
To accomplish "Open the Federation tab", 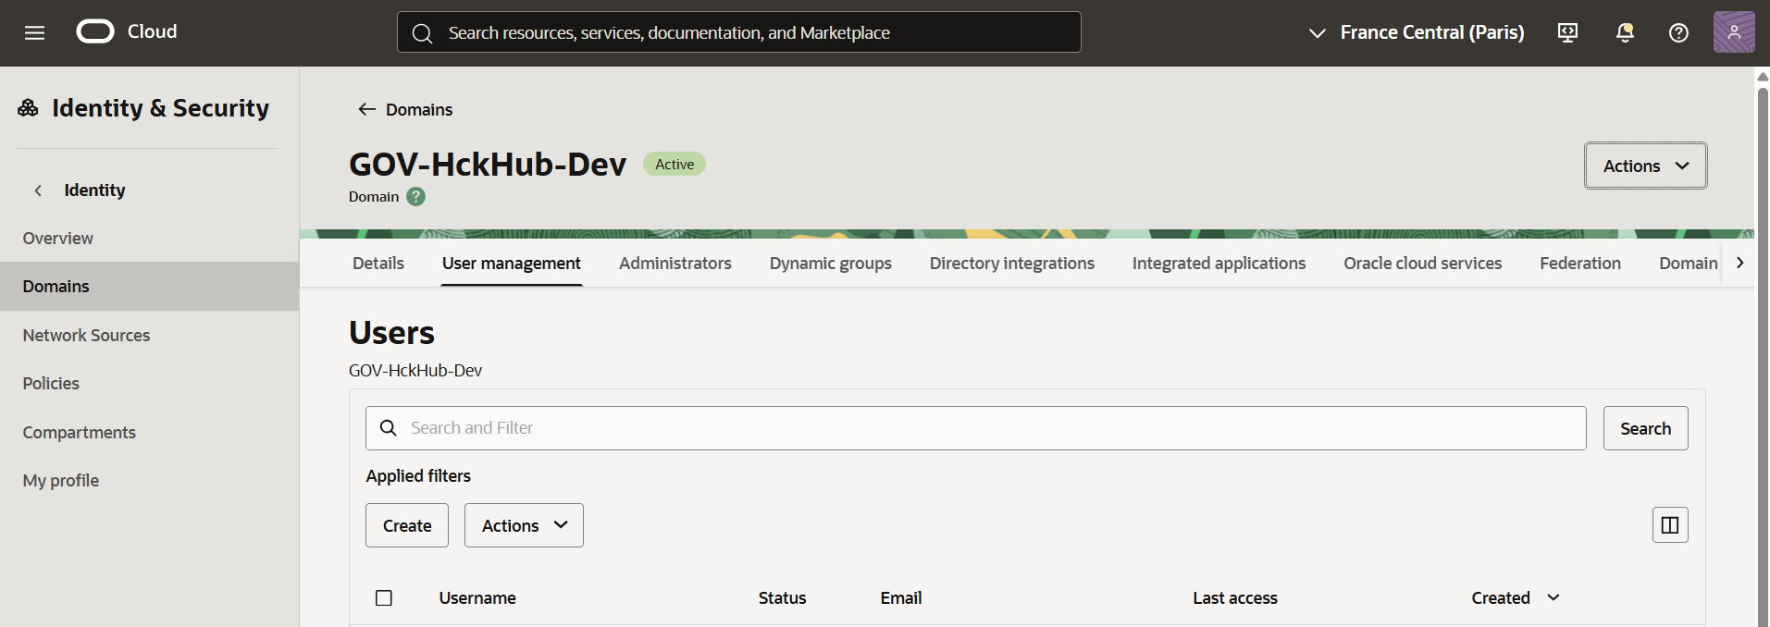I will pos(1580,264).
